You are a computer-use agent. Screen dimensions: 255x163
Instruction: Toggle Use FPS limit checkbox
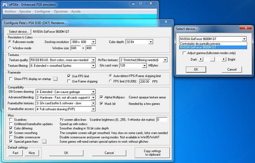click(69, 76)
